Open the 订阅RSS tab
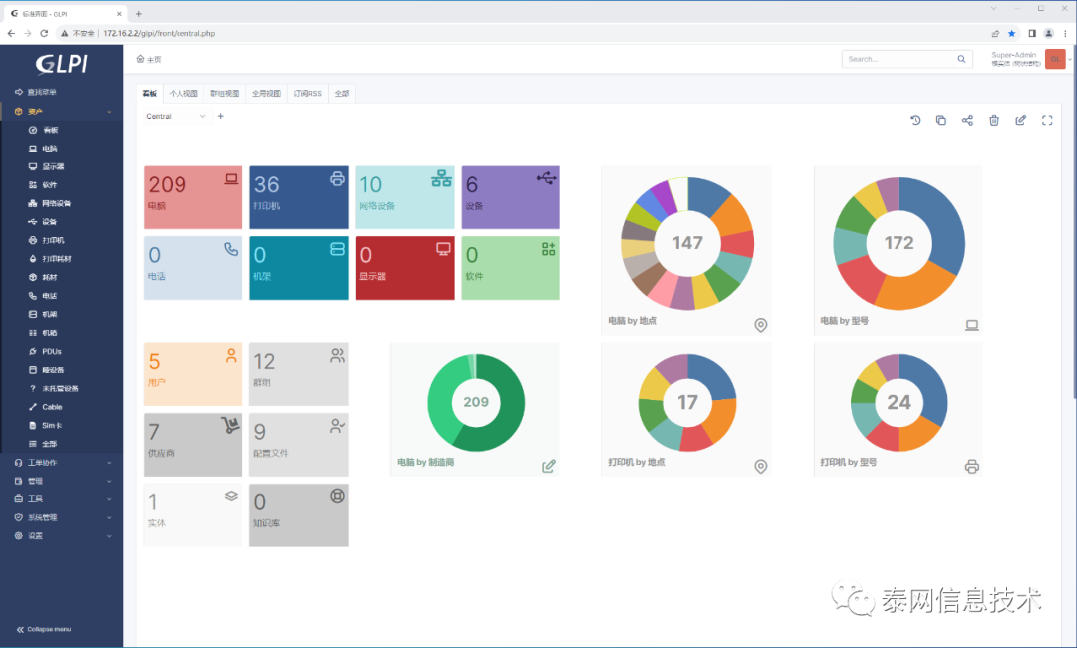The image size is (1077, 648). tap(308, 94)
